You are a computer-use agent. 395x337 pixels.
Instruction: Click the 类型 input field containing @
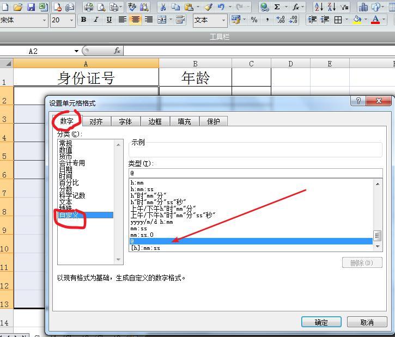pos(256,173)
